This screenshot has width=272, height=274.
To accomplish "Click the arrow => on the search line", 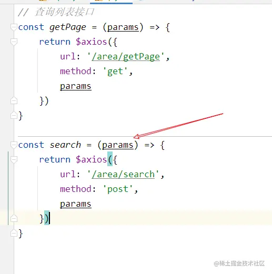I will tap(149, 145).
